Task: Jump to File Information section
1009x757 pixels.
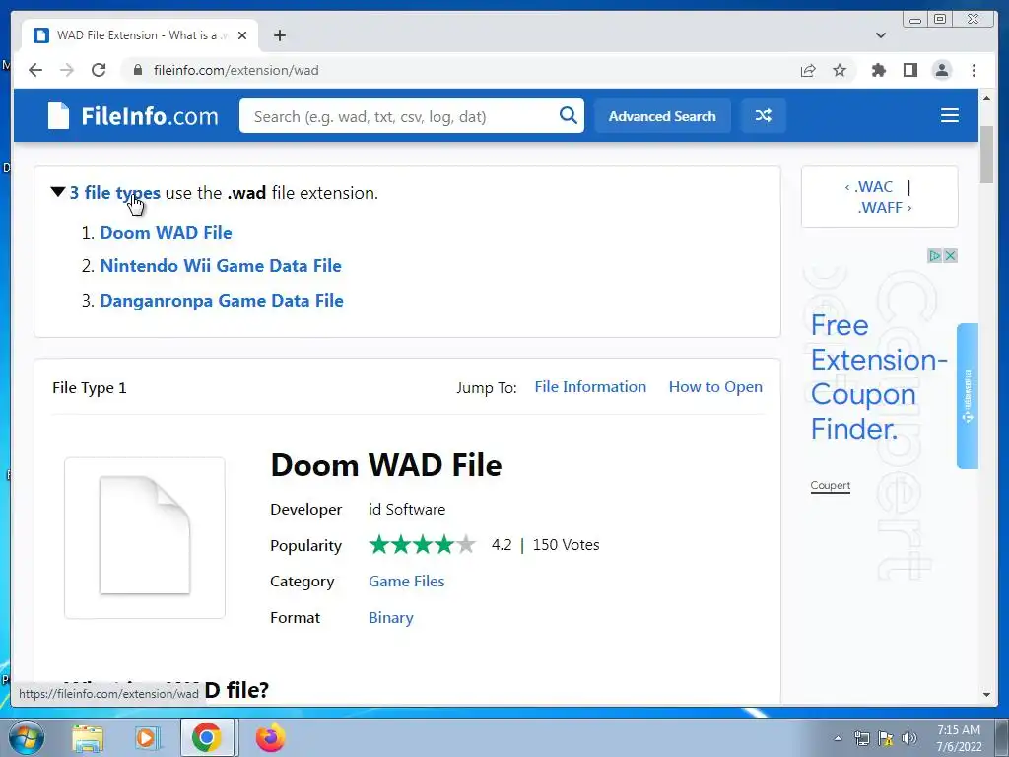Action: tap(590, 386)
